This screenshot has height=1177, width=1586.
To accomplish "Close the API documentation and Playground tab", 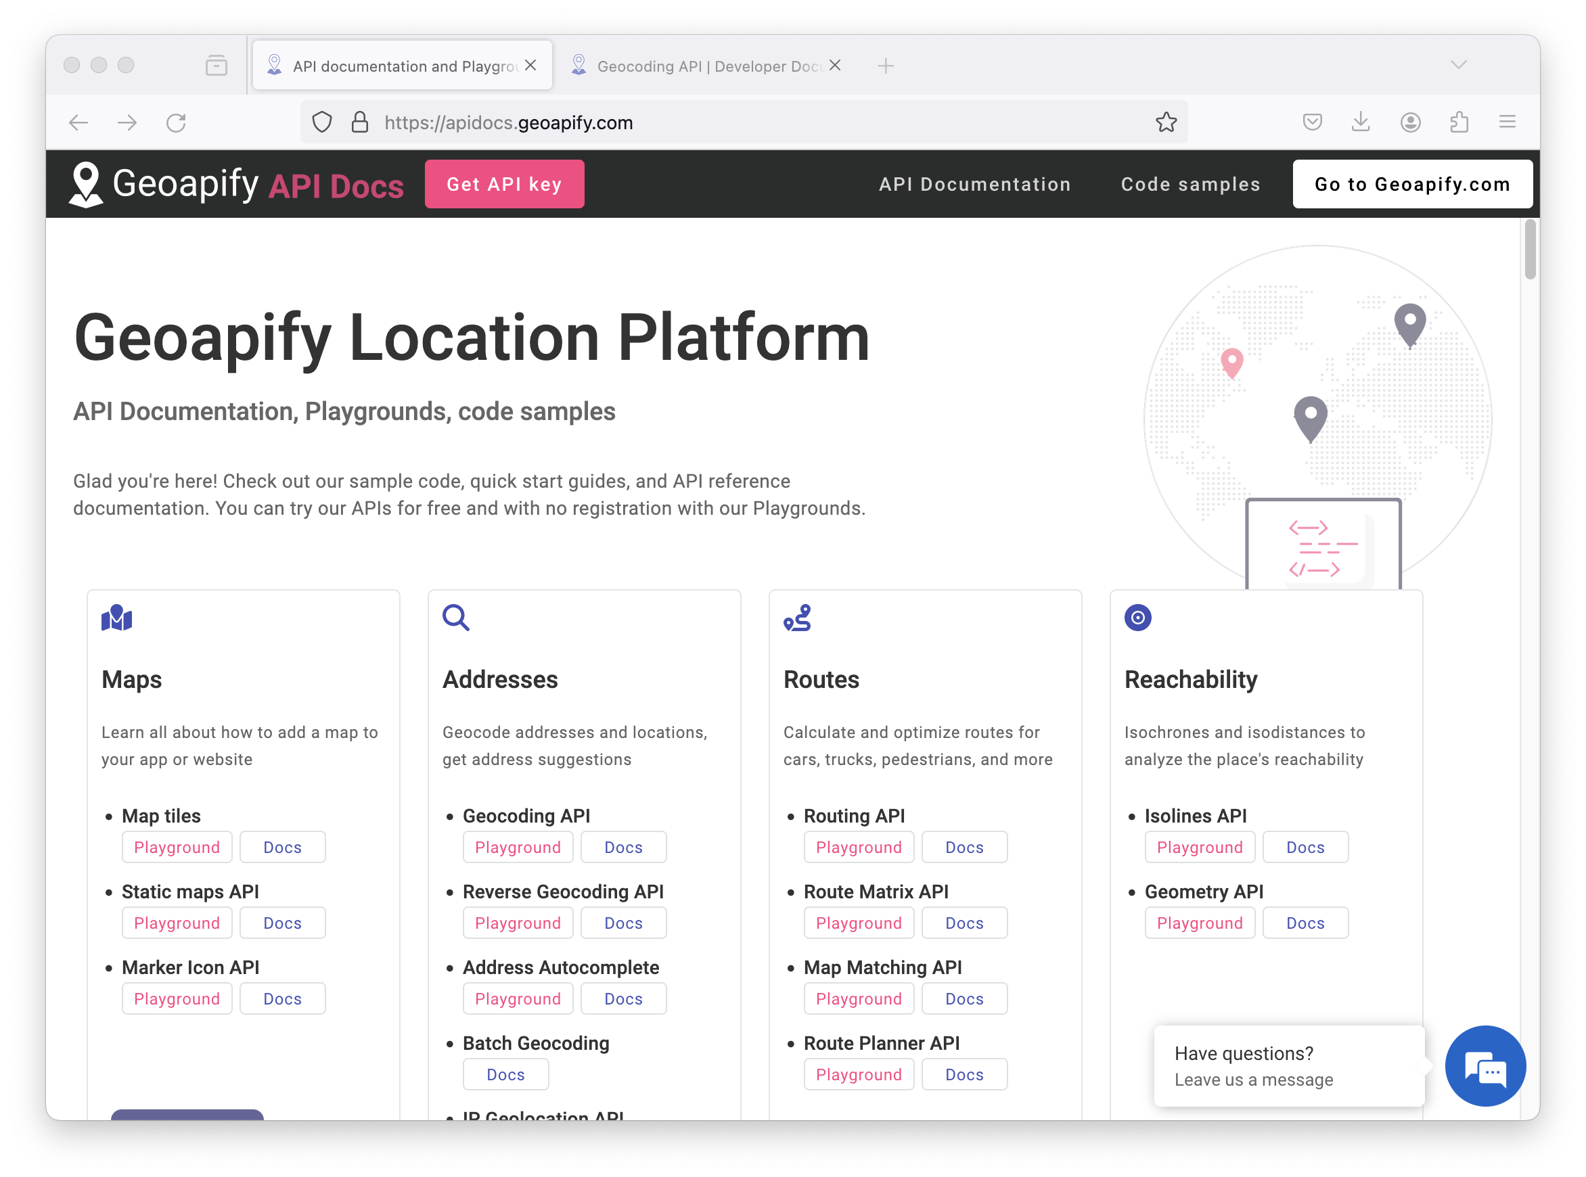I will coord(530,66).
